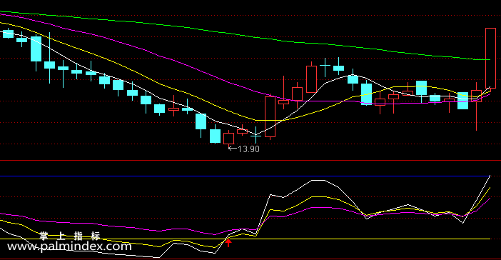Image resolution: width=501 pixels, height=260 pixels.
Task: Click the blue horizontal threshold line in indicator panel
Action: click(245, 176)
